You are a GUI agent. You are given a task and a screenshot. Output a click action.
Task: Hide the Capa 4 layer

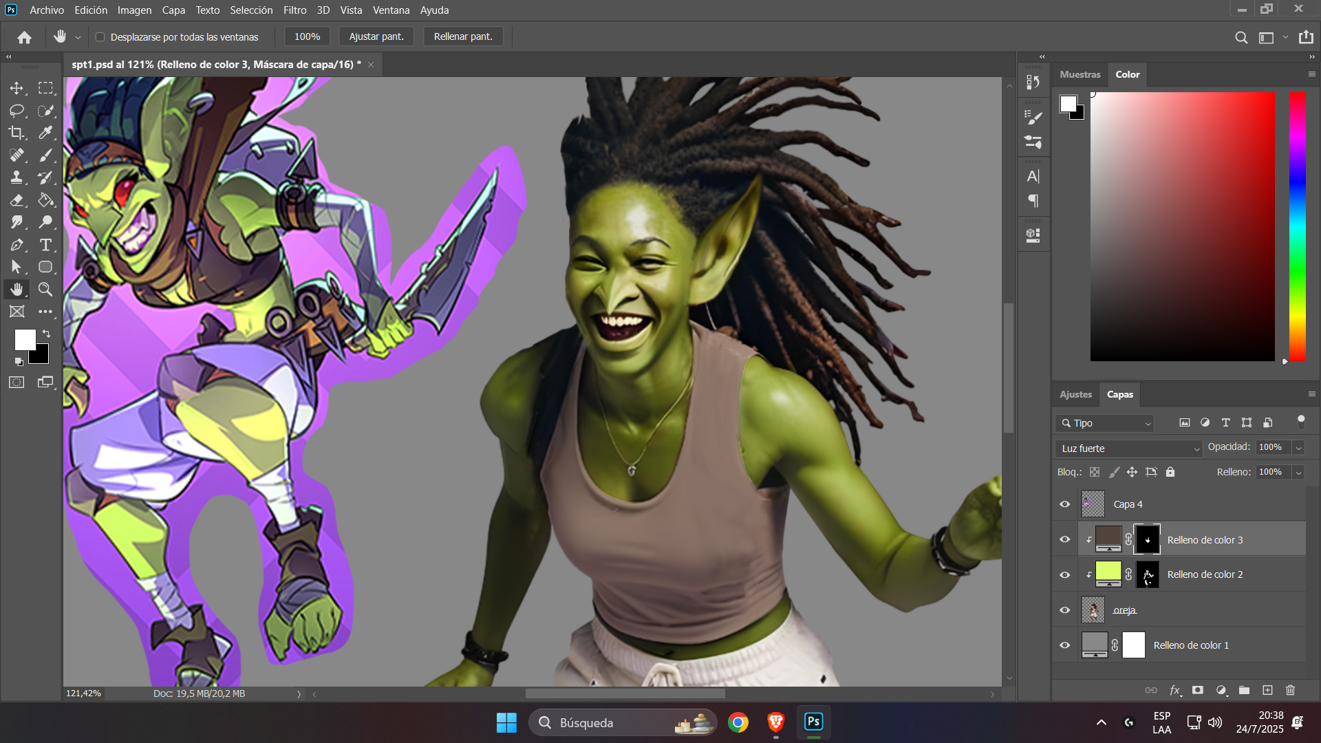[x=1065, y=504]
